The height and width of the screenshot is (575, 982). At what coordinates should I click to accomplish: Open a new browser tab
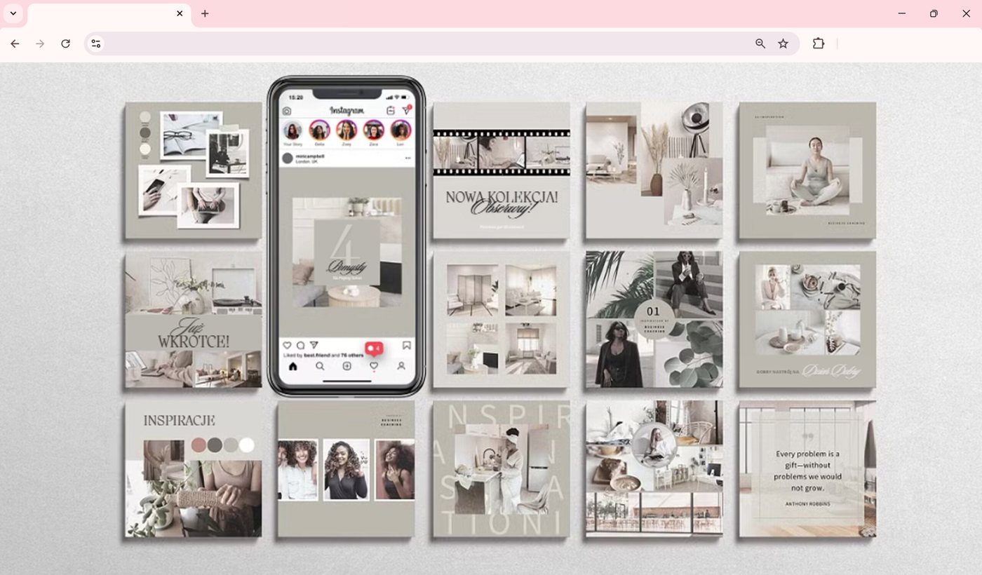[x=205, y=13]
